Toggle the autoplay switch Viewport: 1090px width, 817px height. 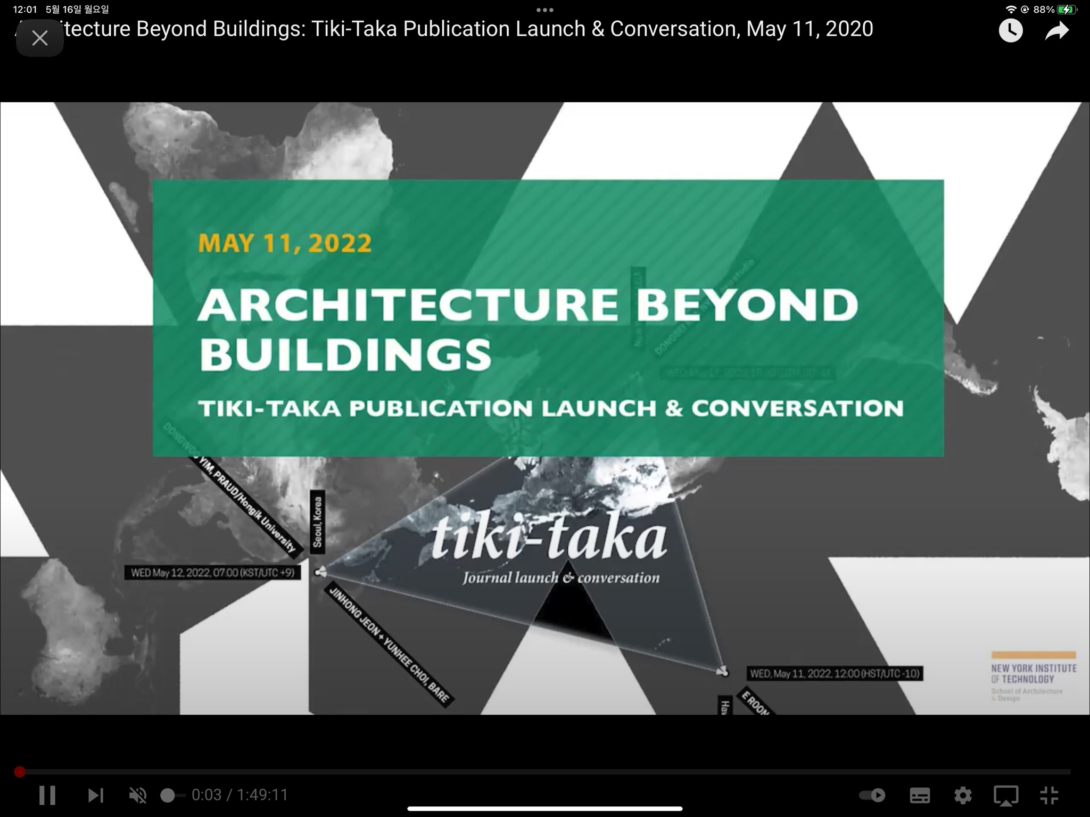(x=872, y=795)
